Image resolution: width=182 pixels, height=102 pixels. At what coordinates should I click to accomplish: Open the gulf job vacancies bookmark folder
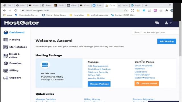click(x=98, y=15)
